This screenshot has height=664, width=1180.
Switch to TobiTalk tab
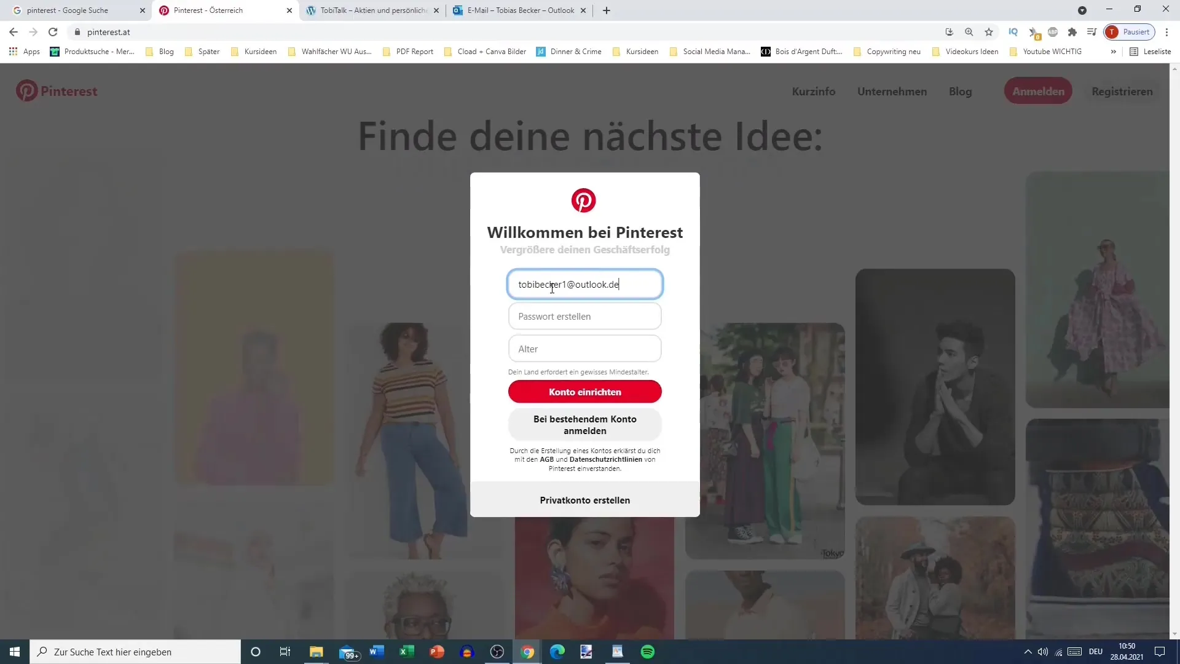tap(372, 10)
